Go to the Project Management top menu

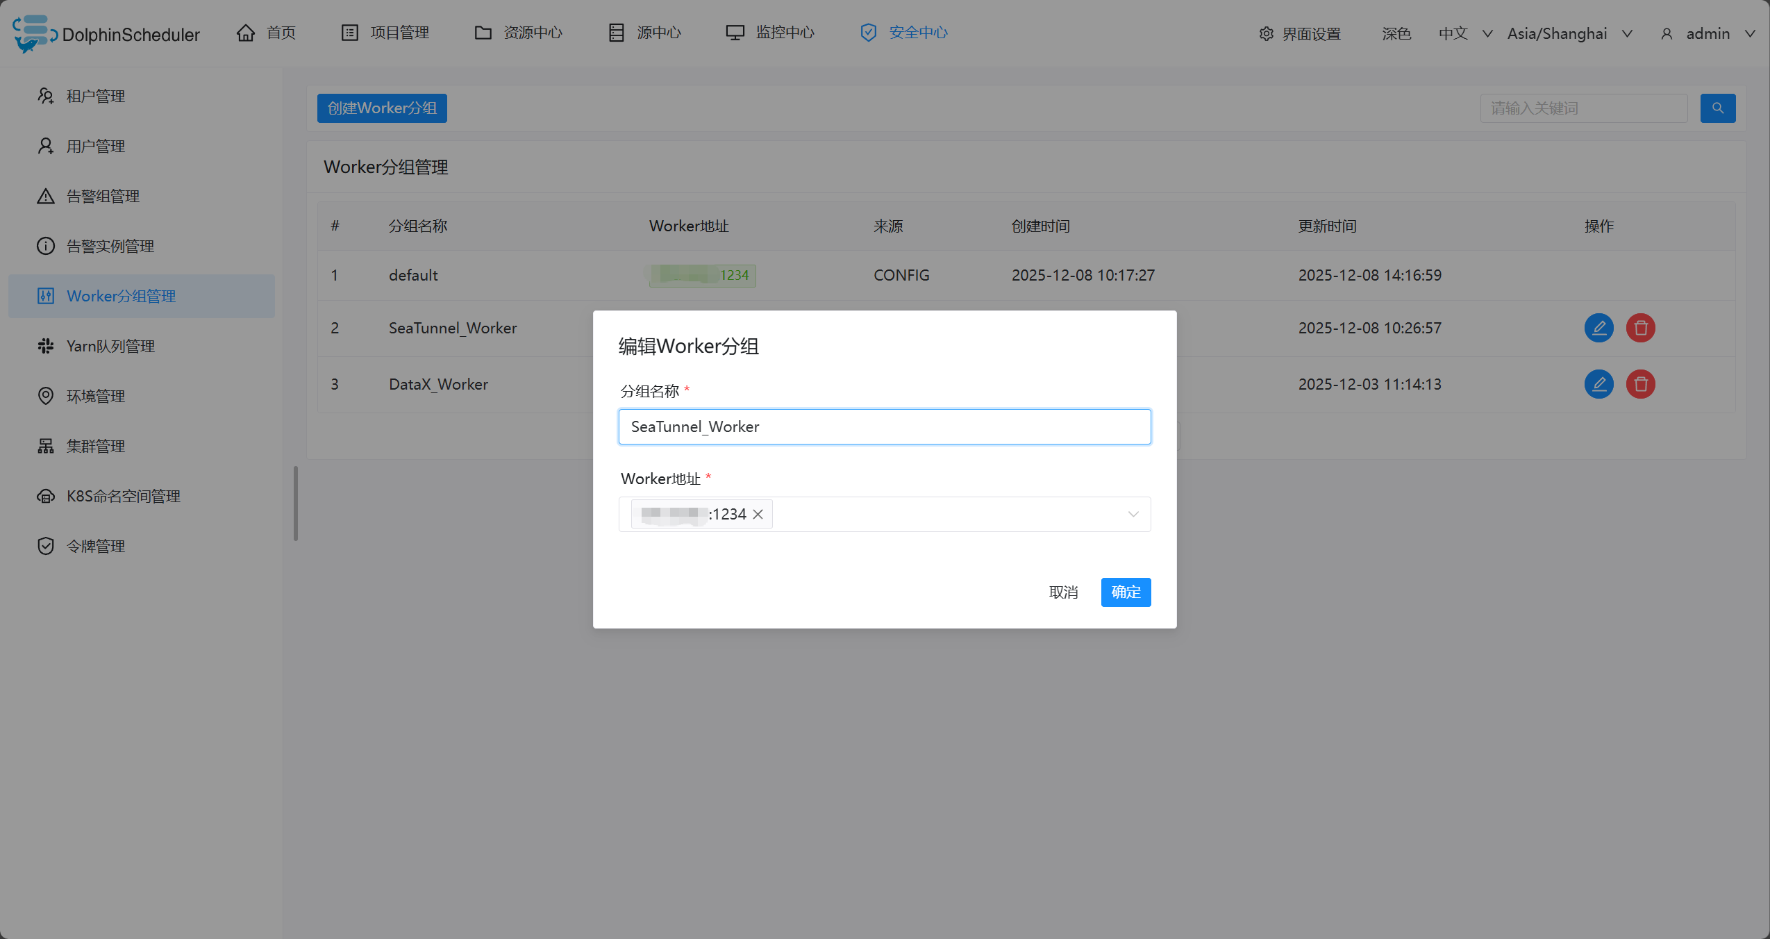point(385,33)
